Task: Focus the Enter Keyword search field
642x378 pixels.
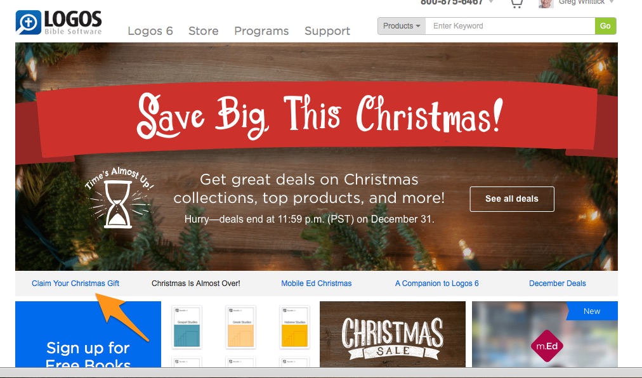Action: (510, 26)
